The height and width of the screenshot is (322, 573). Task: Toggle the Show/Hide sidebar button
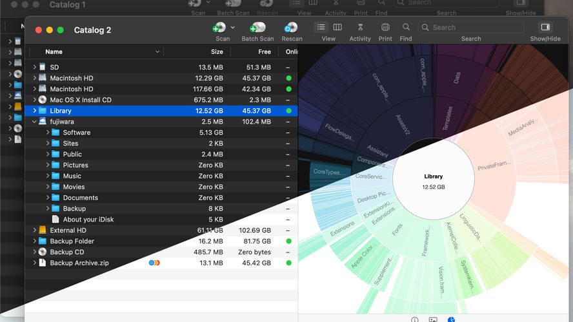point(545,27)
